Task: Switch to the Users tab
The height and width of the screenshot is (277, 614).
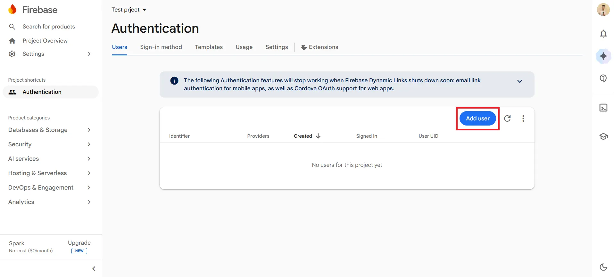Action: 120,47
